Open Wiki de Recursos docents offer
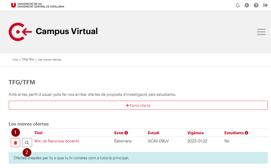 (57, 141)
